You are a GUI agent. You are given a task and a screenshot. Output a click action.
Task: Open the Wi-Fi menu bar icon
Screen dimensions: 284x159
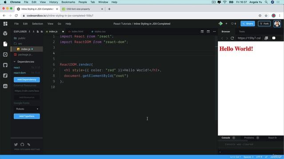[225, 2]
